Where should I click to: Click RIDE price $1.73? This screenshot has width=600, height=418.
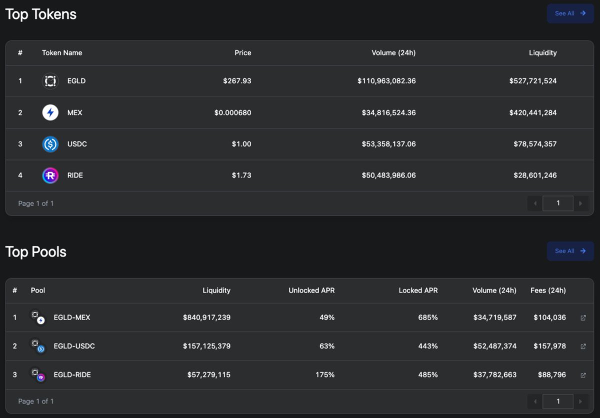[x=241, y=175]
